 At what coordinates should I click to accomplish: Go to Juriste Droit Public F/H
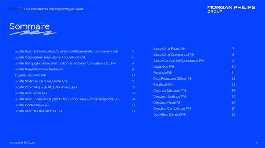coord(169,49)
